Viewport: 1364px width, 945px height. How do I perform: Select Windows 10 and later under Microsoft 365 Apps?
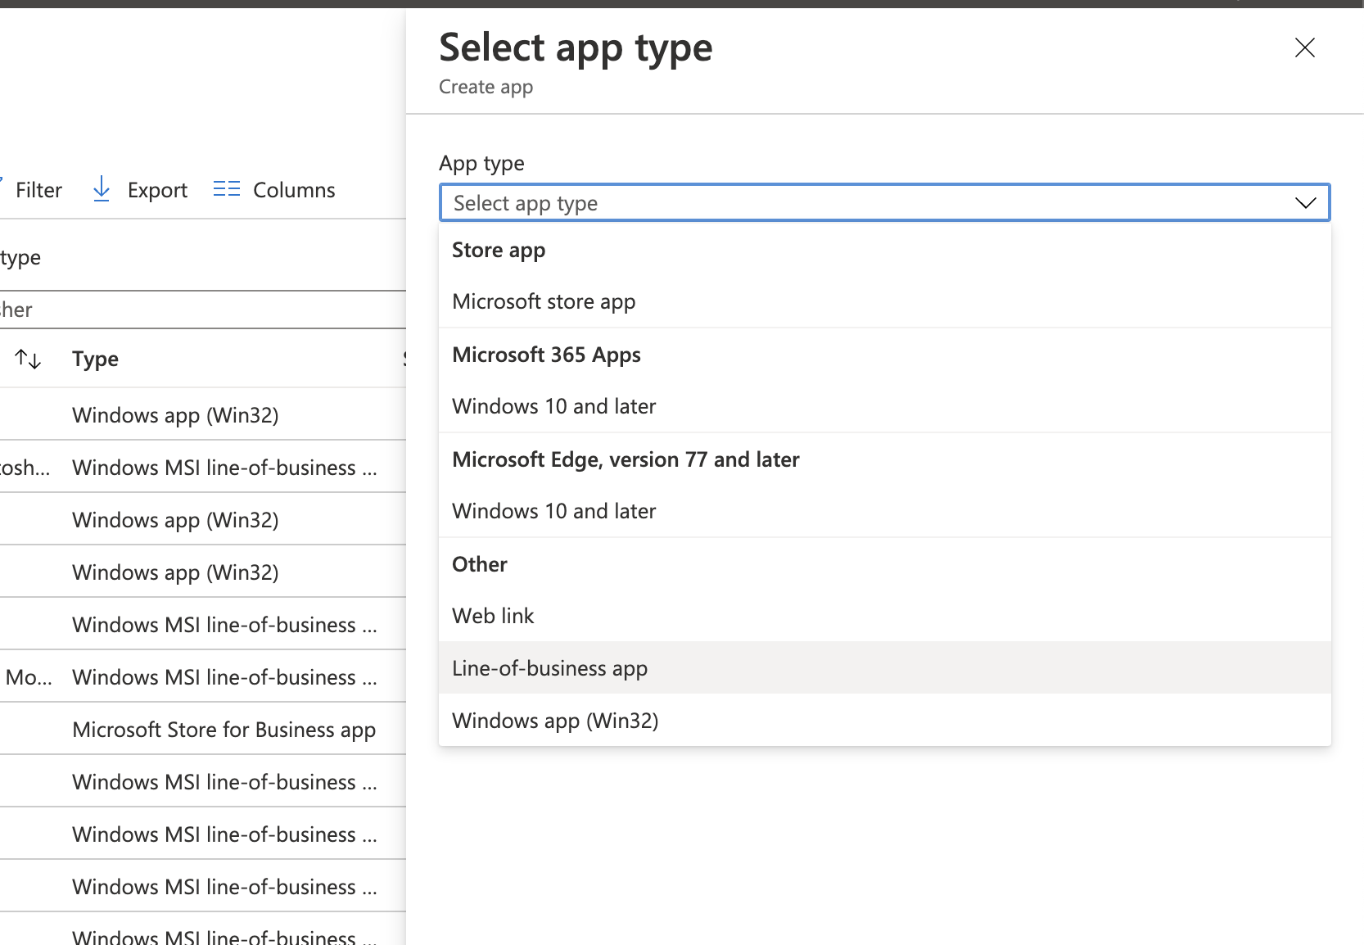click(x=885, y=406)
